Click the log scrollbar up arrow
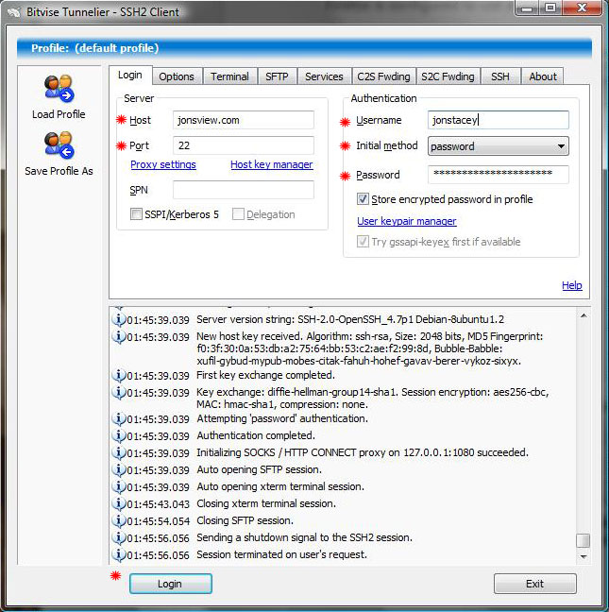Screen dimensions: 609x612 (x=584, y=315)
